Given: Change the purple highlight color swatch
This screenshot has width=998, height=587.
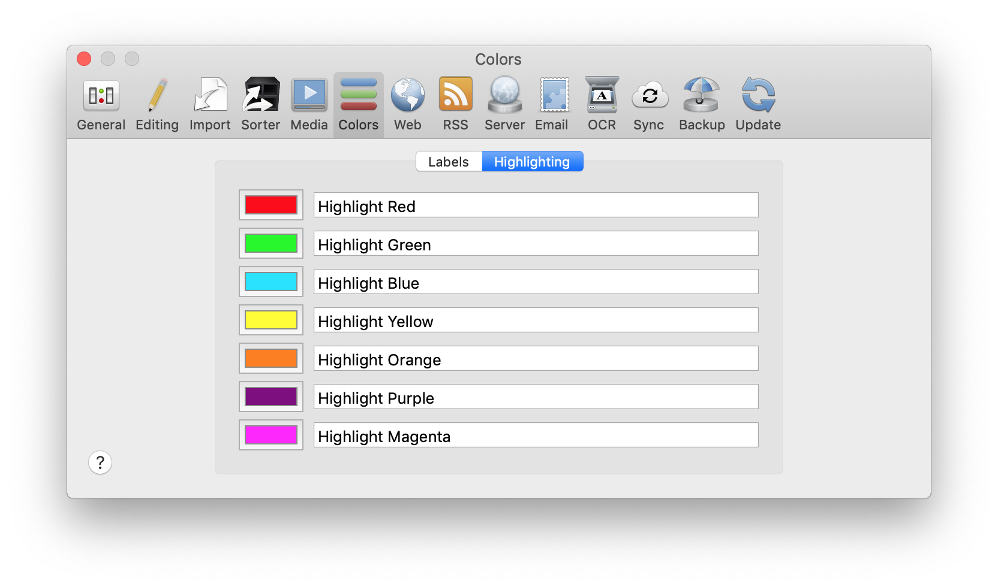Looking at the screenshot, I should (271, 397).
